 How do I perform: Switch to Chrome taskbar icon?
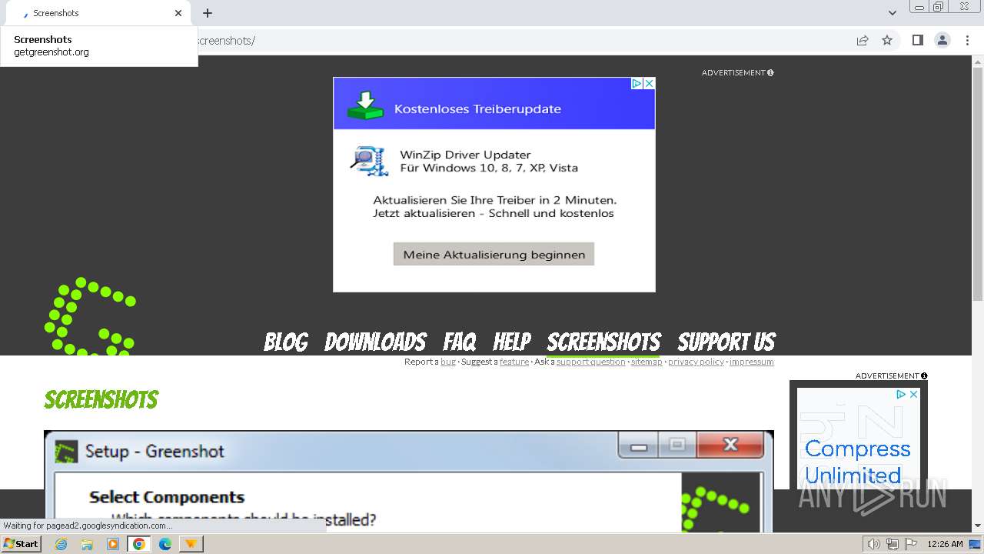tap(139, 544)
